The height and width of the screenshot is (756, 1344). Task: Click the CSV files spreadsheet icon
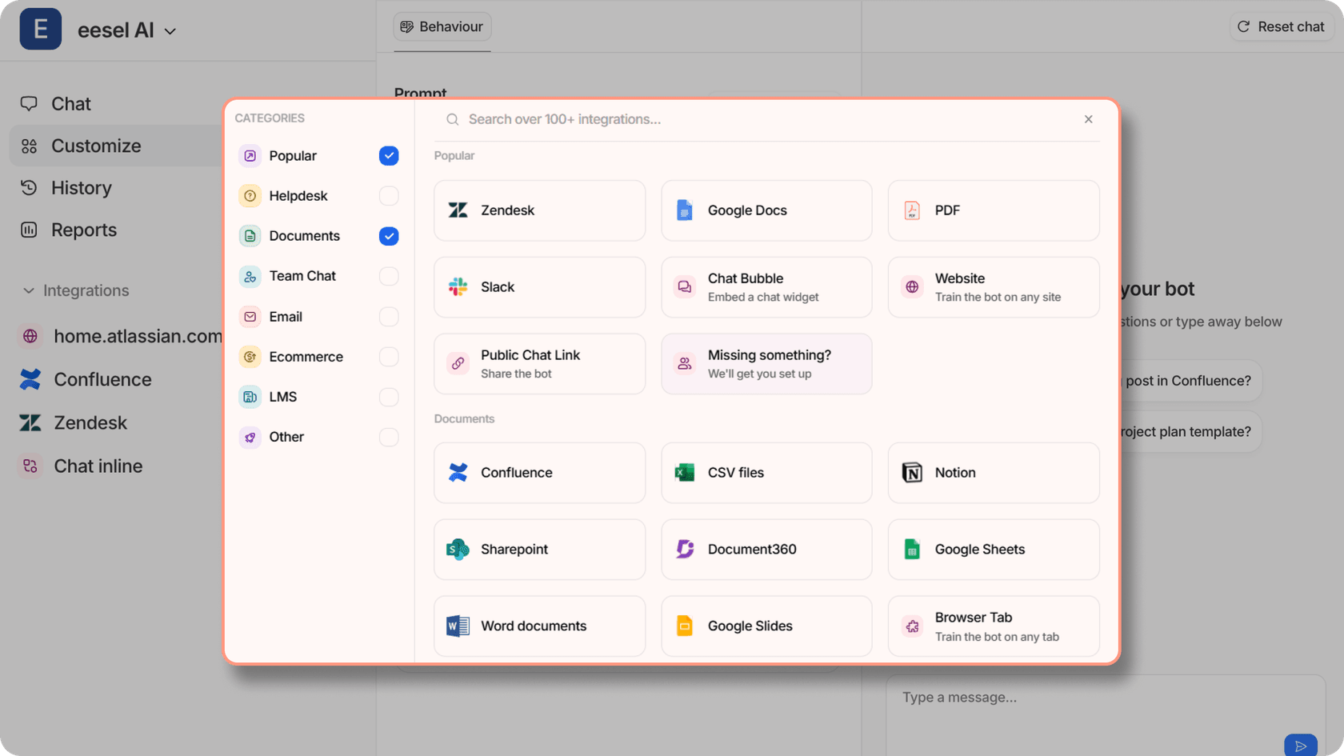tap(685, 473)
